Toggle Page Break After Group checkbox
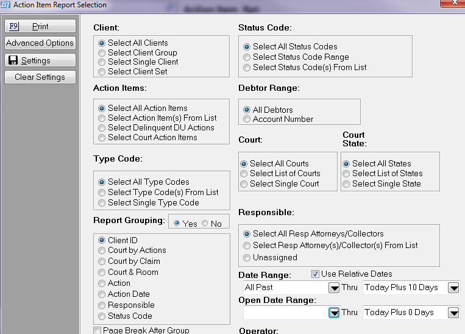Screen dimensions: 465x334 (x=98, y=330)
